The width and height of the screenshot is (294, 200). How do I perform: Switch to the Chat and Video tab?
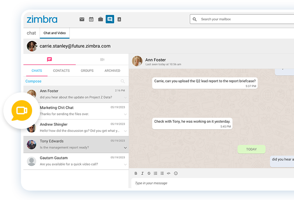point(55,33)
